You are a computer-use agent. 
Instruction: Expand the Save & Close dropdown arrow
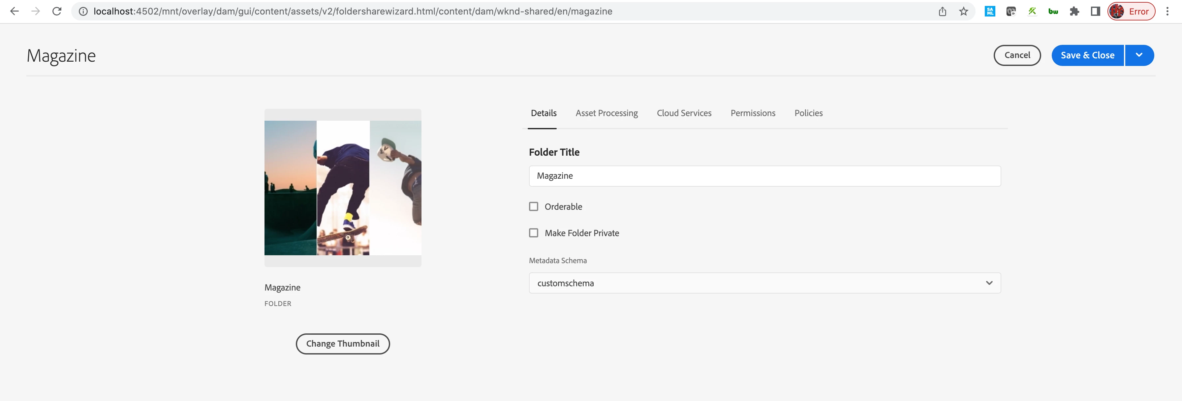tap(1139, 55)
